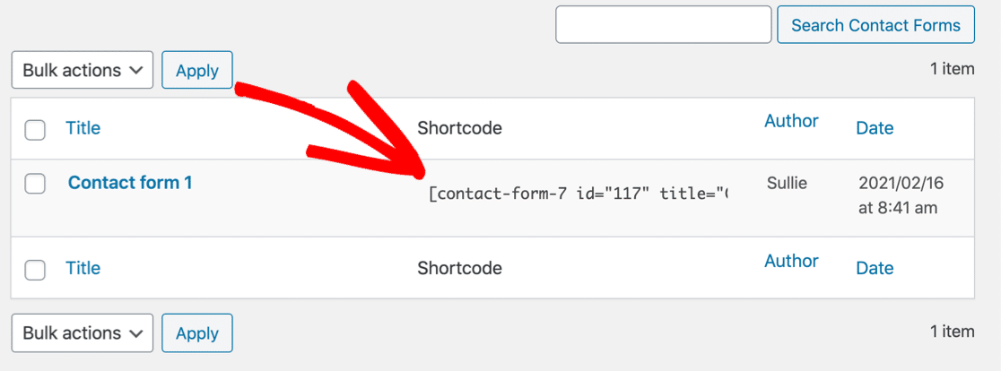The width and height of the screenshot is (1001, 371).
Task: Open the Contact form 1 link
Action: (x=130, y=183)
